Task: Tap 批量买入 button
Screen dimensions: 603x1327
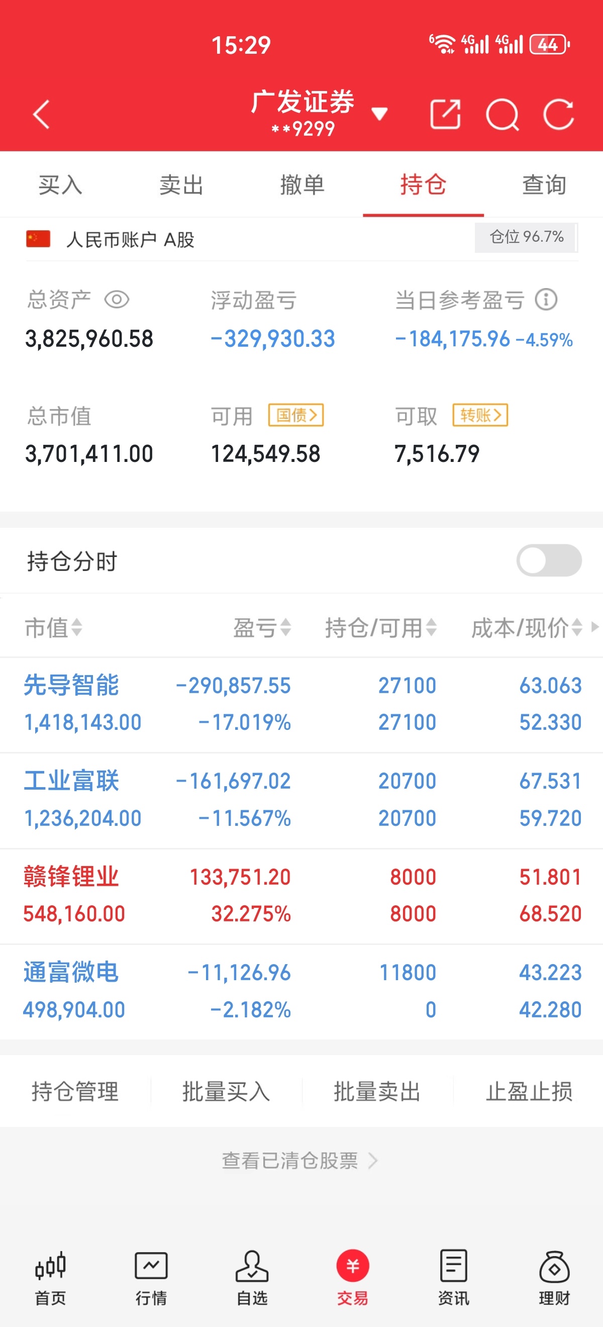Action: [x=226, y=1091]
